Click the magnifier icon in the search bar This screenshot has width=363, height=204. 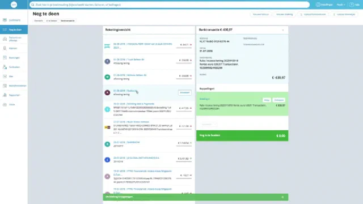[x=33, y=5]
